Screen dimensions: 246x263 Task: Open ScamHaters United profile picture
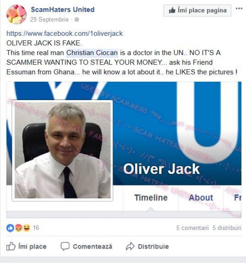16,14
